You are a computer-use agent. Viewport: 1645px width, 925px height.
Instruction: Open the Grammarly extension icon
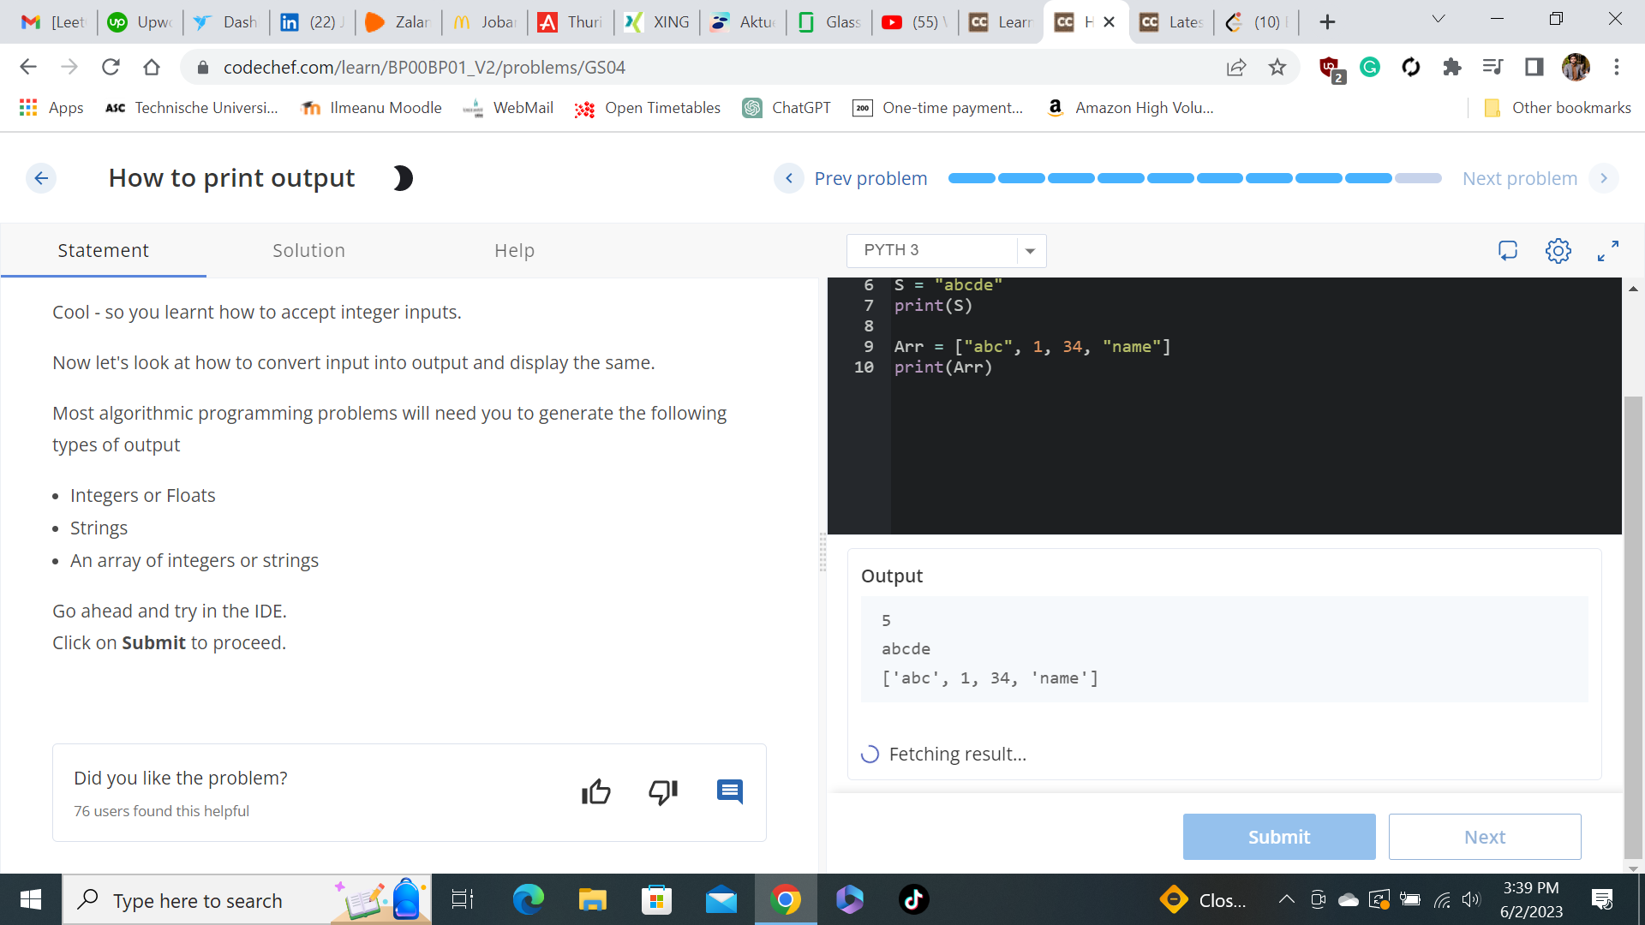1369,67
